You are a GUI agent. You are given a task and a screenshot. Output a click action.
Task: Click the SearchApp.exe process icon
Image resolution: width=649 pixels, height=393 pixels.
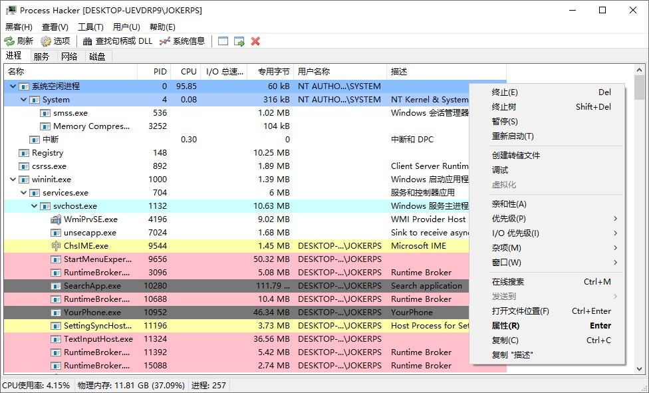click(55, 286)
